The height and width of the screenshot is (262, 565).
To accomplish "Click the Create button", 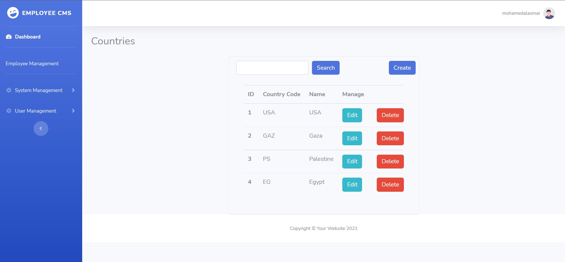I will [402, 68].
